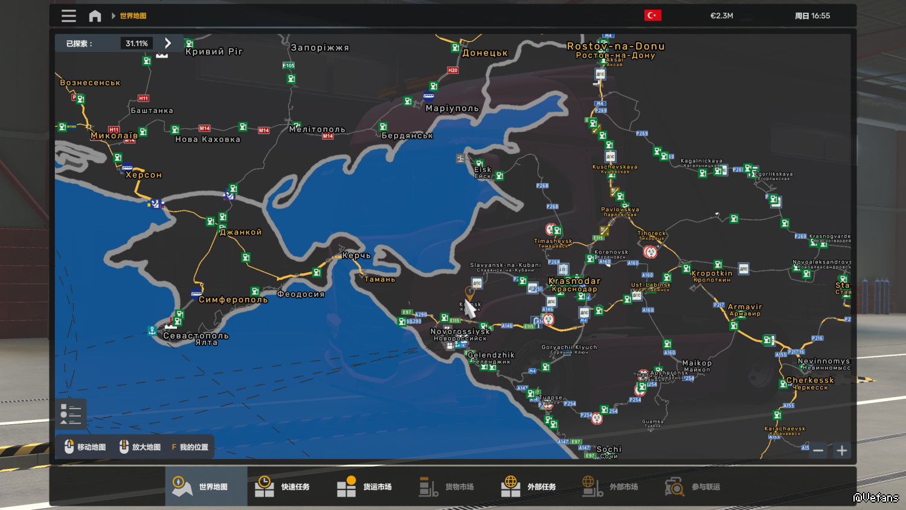906x510 pixels.
Task: Click the anchor port icon near Севастополь
Action: [x=152, y=331]
